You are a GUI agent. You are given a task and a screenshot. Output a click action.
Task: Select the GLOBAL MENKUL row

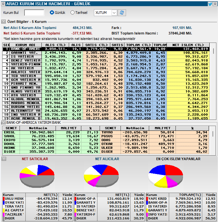coord(106,99)
